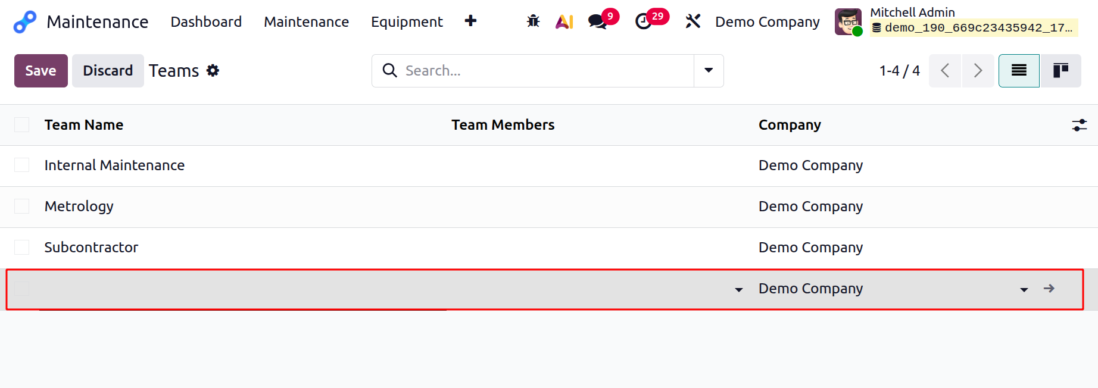
Task: Check the Subcontractor row checkbox
Action: [22, 248]
